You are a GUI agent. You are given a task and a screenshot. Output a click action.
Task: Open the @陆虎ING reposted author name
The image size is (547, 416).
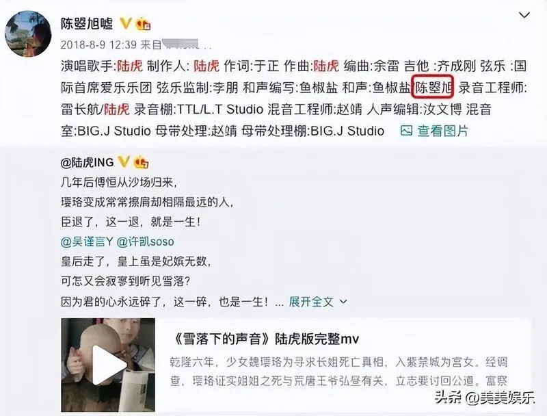pyautogui.click(x=88, y=162)
